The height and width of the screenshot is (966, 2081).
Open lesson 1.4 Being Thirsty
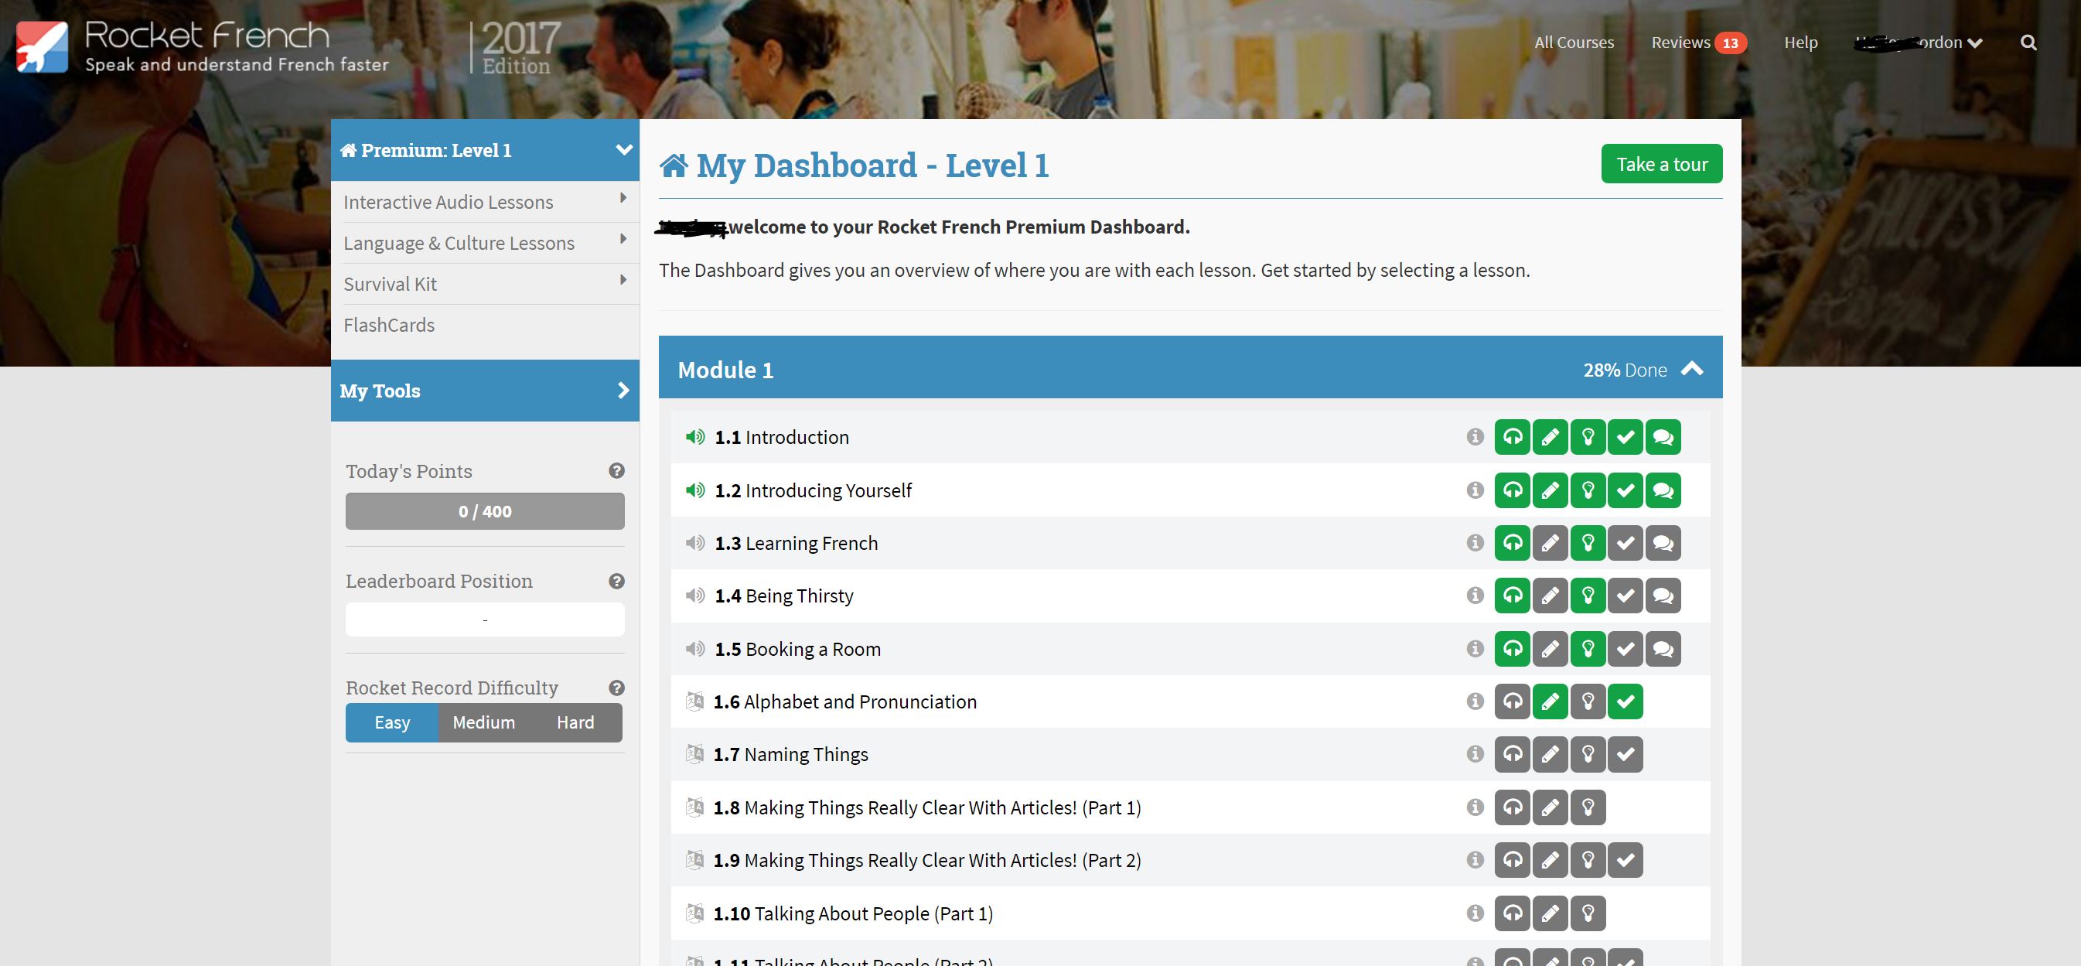coord(783,596)
